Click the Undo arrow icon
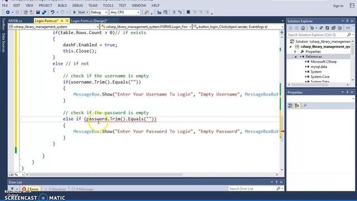Viewport: 357px width, 201px height. [52, 12]
